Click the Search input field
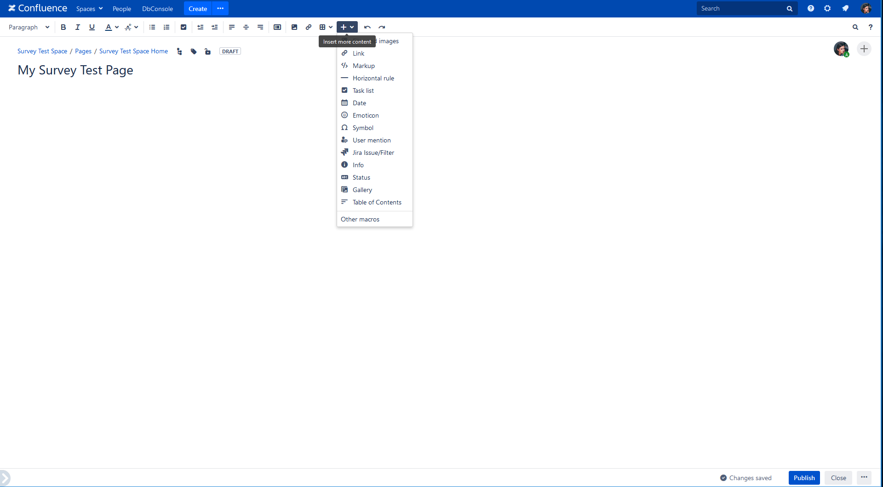Viewport: 883px width, 487px height. (740, 9)
